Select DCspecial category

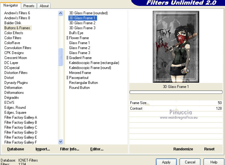coord(12,68)
